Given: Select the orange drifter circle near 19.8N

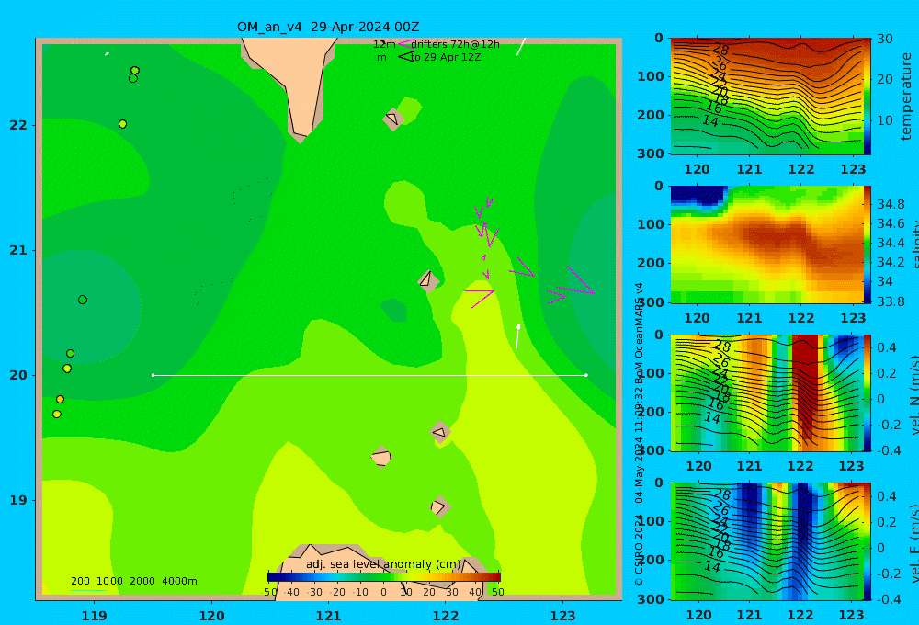Looking at the screenshot, I should (60, 399).
